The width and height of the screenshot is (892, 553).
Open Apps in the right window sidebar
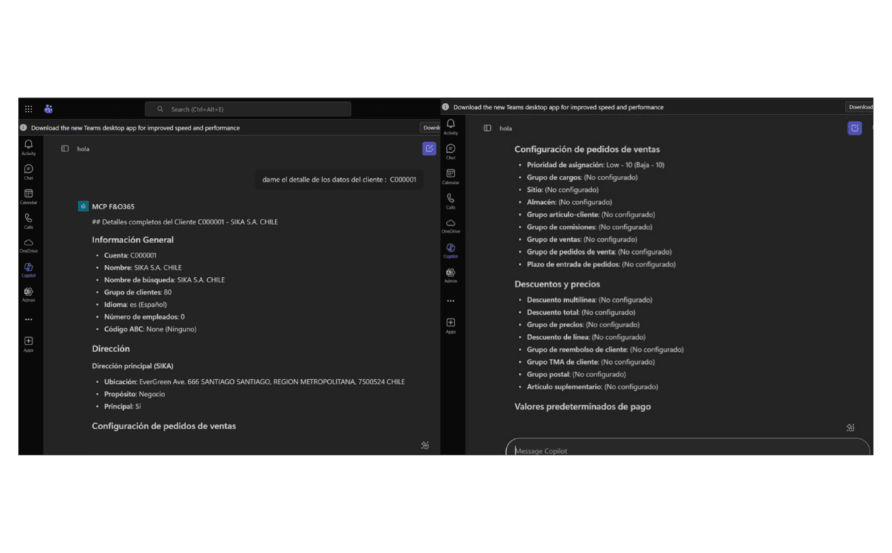(x=450, y=325)
